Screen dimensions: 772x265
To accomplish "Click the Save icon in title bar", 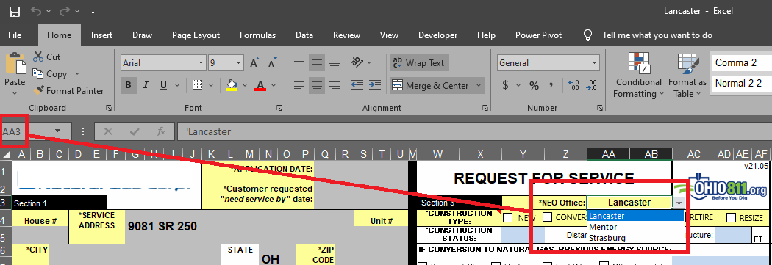I will (x=15, y=11).
